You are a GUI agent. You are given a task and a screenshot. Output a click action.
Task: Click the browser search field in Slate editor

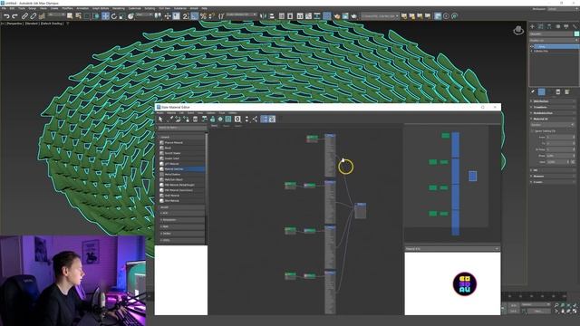coord(181,128)
